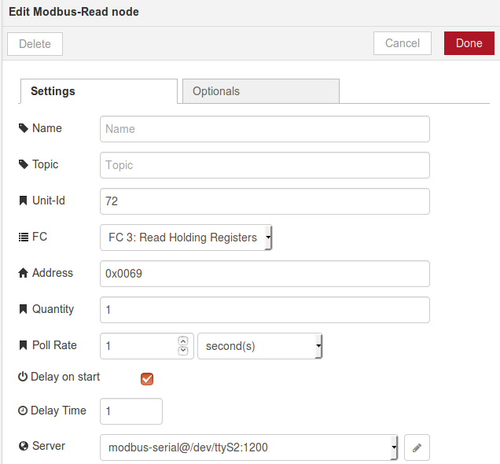Click the pencil edit server icon
The image size is (500, 464).
point(417,447)
